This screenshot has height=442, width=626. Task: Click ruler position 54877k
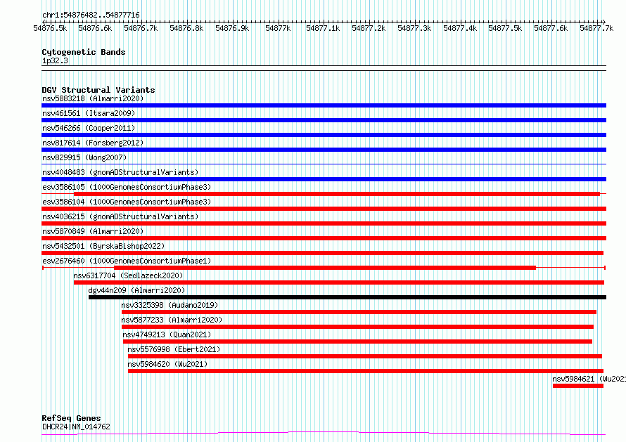pyautogui.click(x=278, y=28)
